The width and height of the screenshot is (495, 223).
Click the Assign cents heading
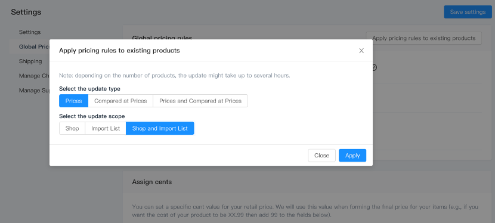coord(152,182)
